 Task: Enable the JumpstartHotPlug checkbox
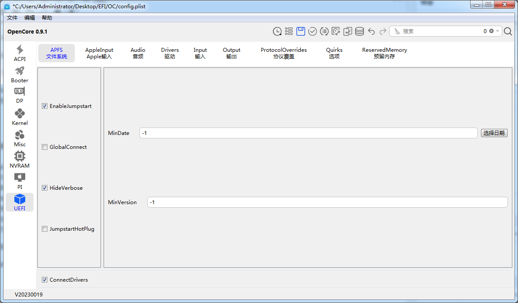click(45, 229)
